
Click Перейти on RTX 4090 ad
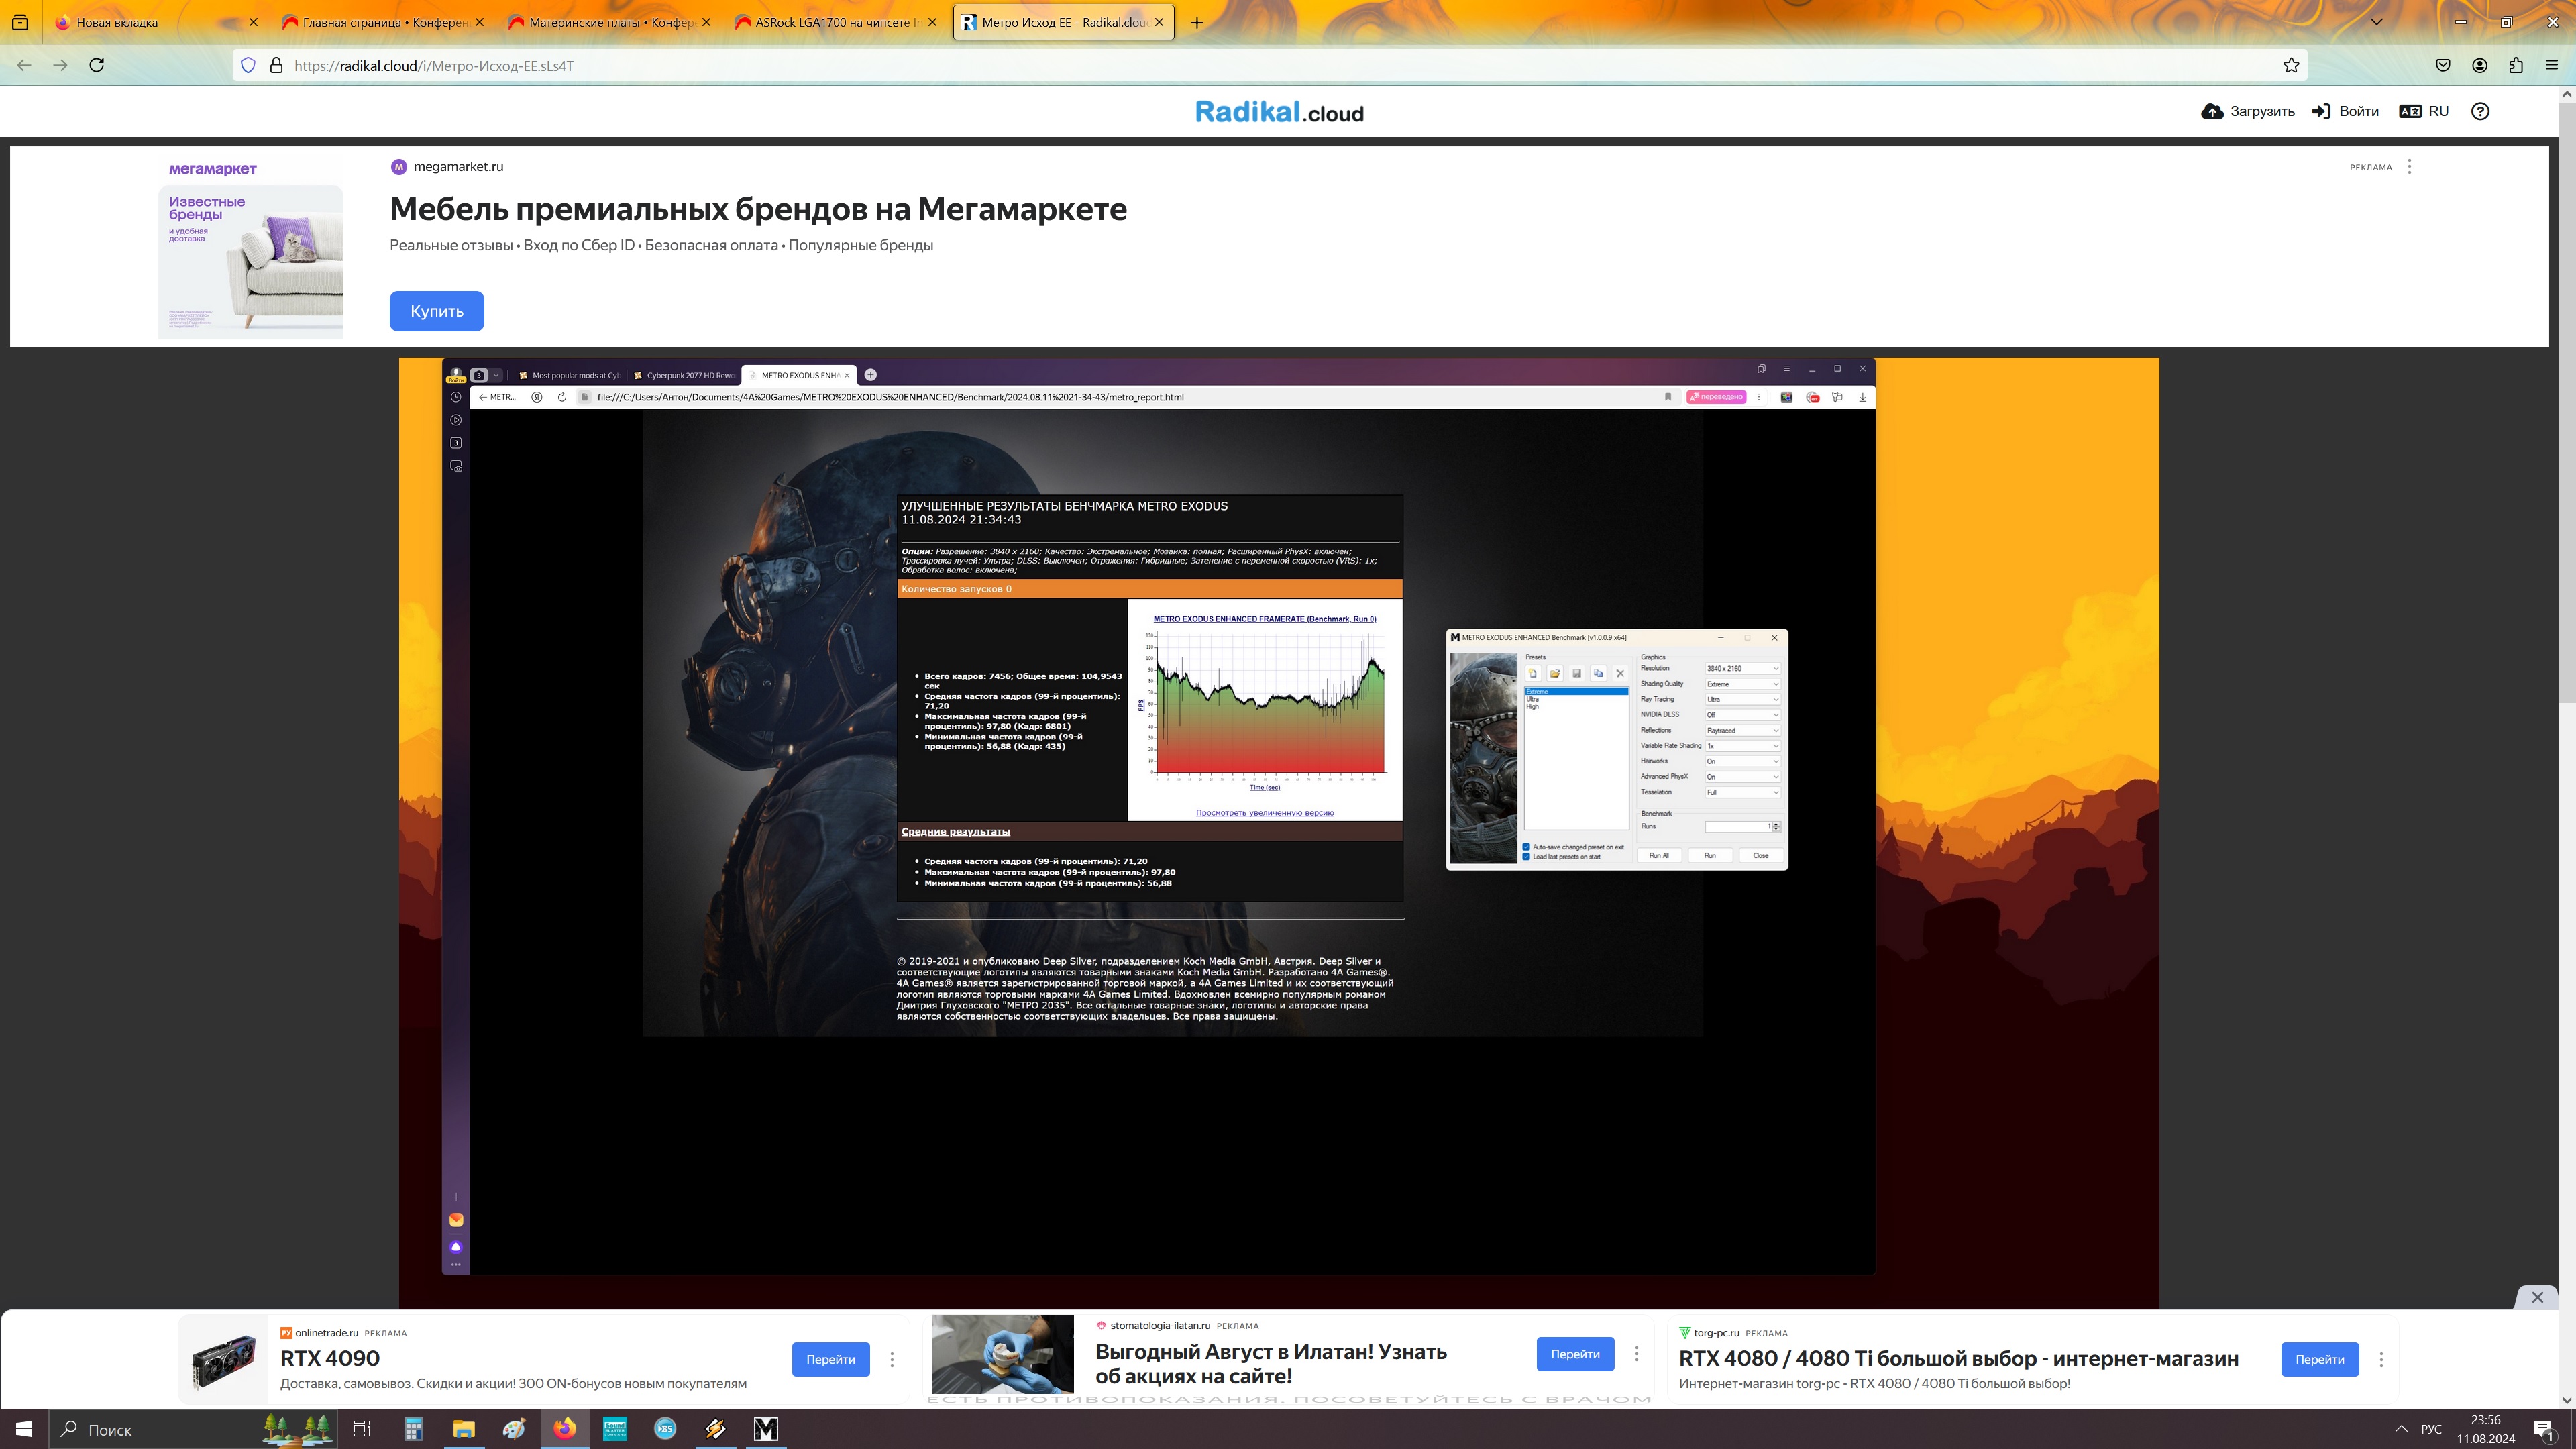tap(830, 1359)
